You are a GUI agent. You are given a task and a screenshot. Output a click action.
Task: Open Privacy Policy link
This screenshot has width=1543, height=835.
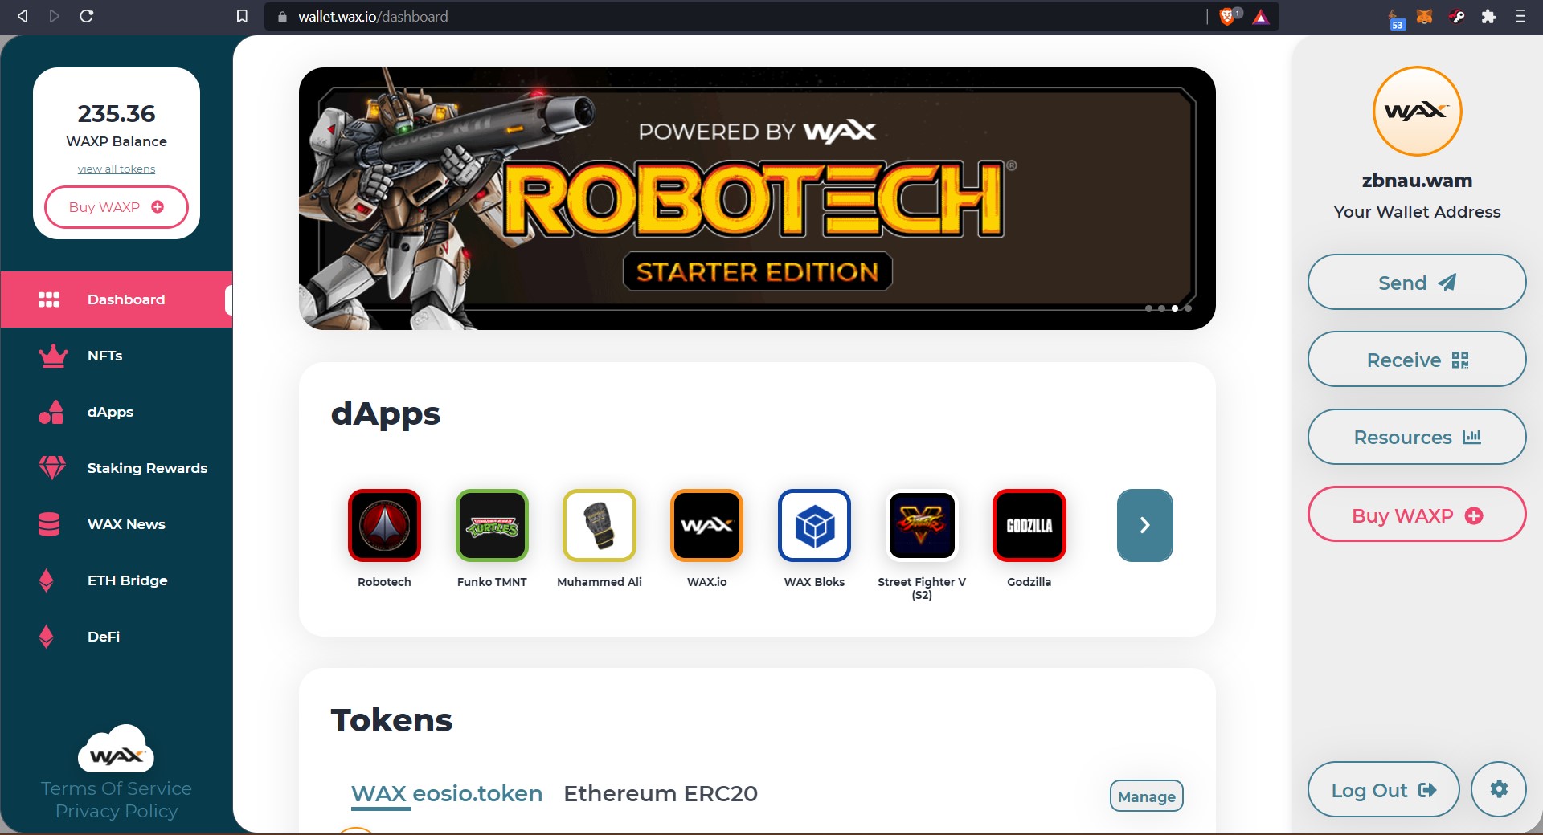[x=117, y=811]
